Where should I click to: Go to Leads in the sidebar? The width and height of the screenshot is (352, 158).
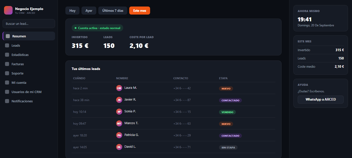(29, 45)
